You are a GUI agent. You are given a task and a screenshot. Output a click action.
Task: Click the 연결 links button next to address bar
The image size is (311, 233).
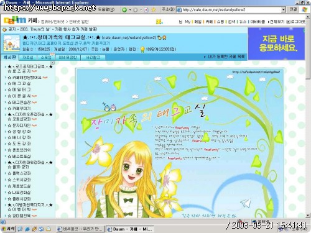coord(293,9)
